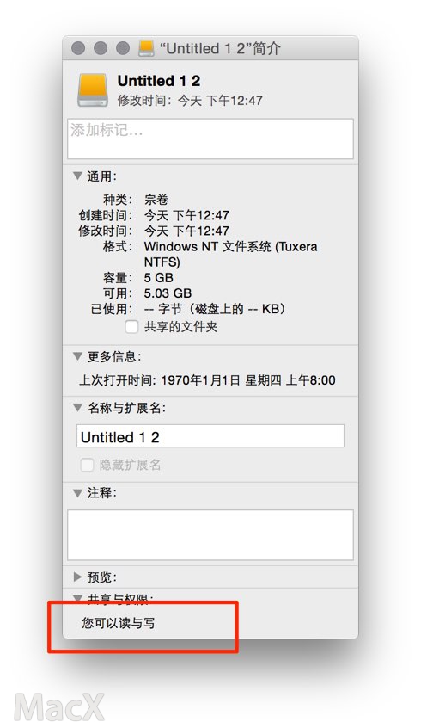Viewport: 421px width, 728px height.
Task: Toggle the 隐藏扩展名 checkbox
Action: coord(87,465)
